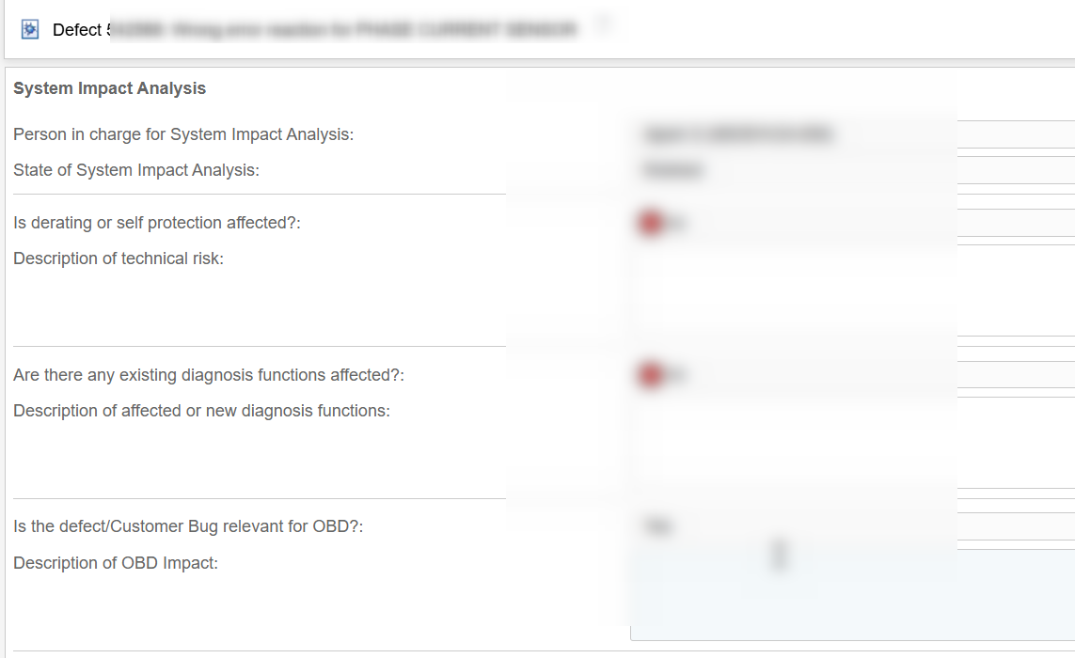The width and height of the screenshot is (1075, 658).
Task: Click the defect/Customer Bug relevant for OBD label
Action: point(188,526)
